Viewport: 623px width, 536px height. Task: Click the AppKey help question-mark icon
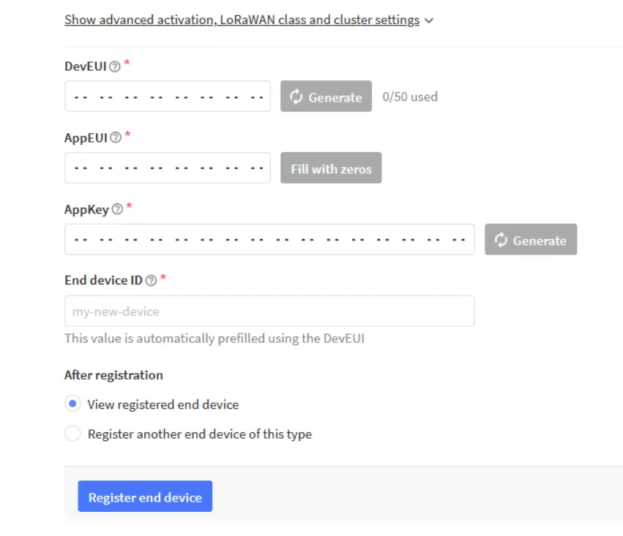116,210
